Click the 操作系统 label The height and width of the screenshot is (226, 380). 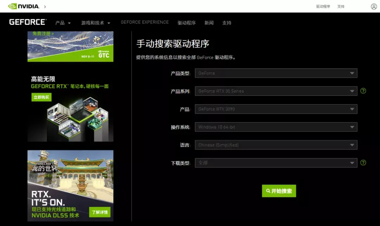pyautogui.click(x=180, y=127)
